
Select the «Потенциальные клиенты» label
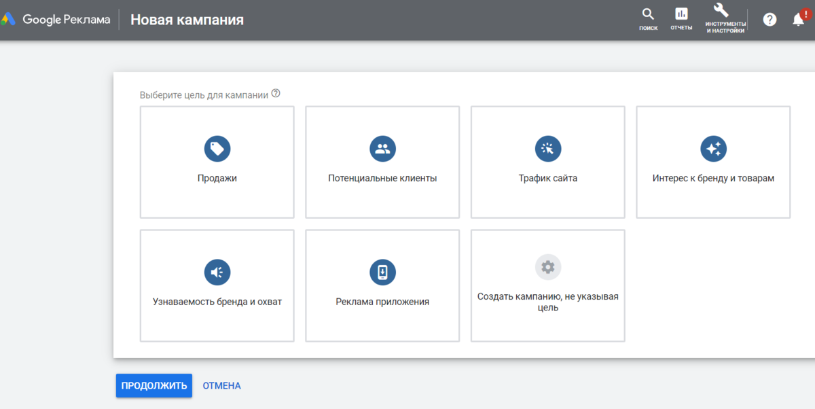click(382, 179)
